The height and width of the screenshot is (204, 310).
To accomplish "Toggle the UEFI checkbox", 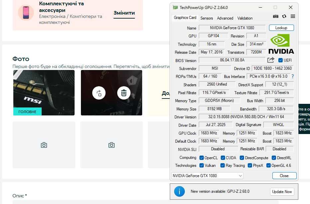I will click(x=280, y=60).
